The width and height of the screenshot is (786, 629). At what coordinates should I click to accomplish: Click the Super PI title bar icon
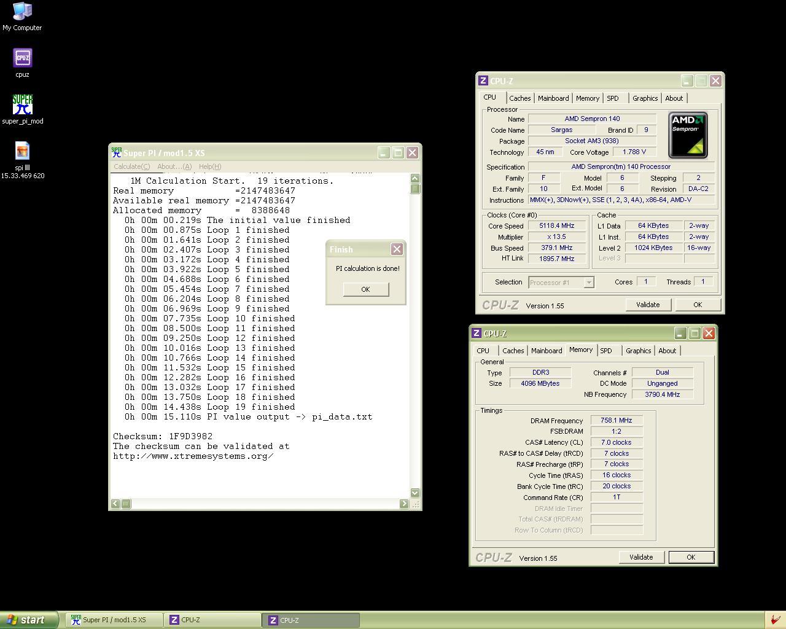116,152
